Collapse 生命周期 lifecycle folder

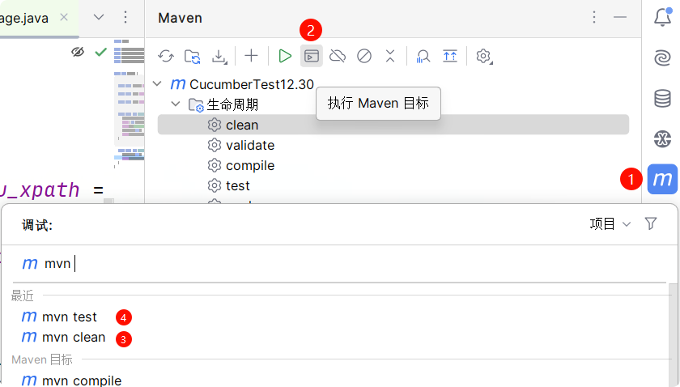(x=176, y=104)
